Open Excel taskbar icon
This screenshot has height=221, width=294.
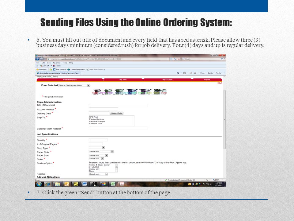click(x=113, y=184)
